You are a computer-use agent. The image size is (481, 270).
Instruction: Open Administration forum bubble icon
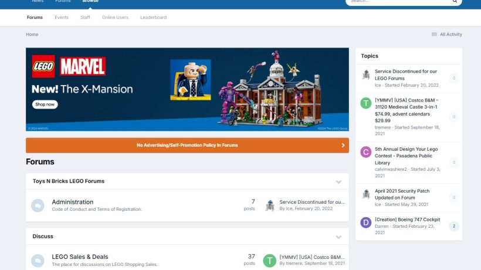(38, 205)
